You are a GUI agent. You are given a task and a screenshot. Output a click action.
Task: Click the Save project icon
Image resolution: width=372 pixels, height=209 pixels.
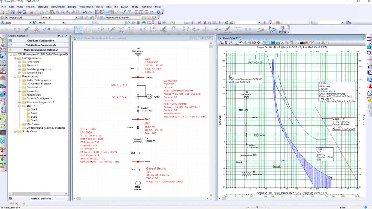pos(13,12)
